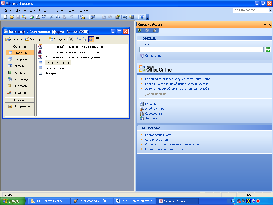Open the Правка menu
Image resolution: width=273 pixels, height=205 pixels.
click(21, 10)
